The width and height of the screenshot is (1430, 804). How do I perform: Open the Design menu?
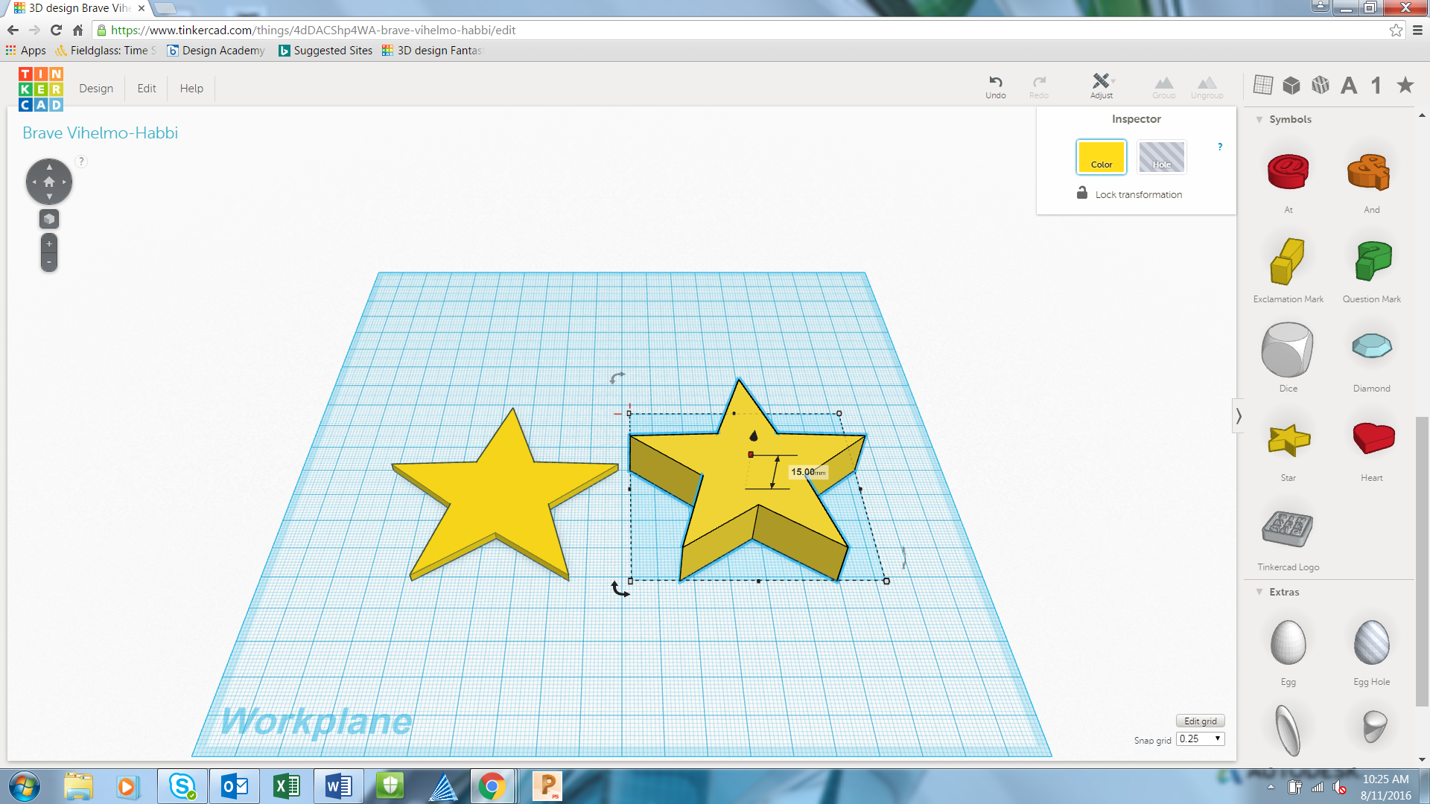[96, 88]
